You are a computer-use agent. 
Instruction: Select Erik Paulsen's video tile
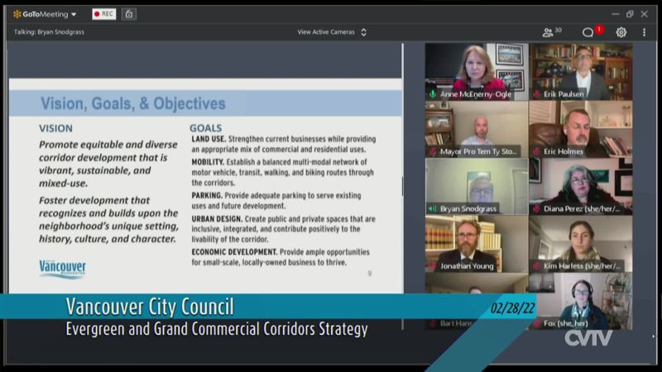tap(581, 72)
